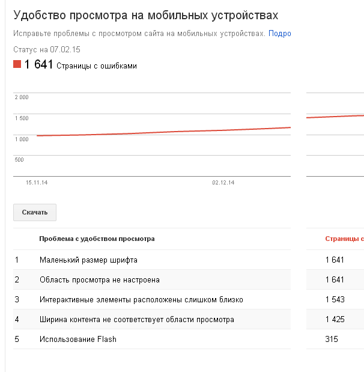Click the 1 425 pages value
Image resolution: width=364 pixels, height=372 pixels.
[335, 319]
